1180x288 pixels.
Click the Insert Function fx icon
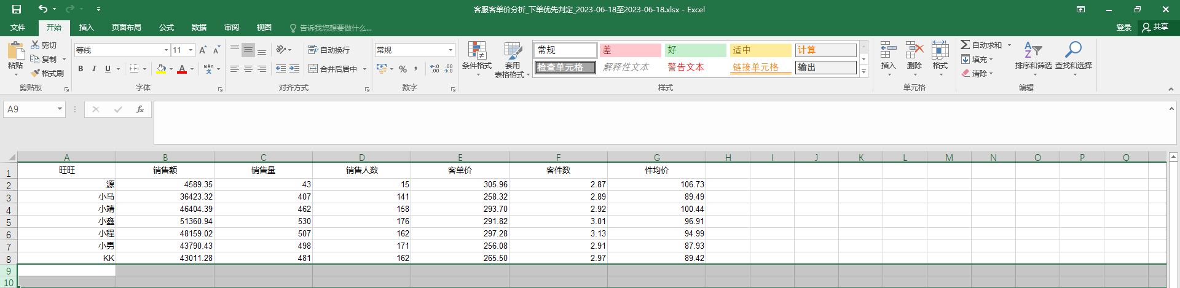tap(140, 109)
